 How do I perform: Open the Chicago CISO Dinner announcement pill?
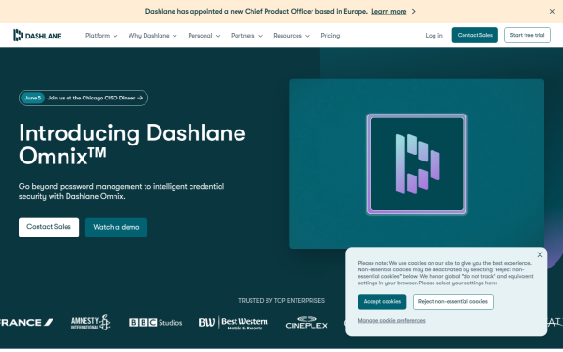pos(84,98)
